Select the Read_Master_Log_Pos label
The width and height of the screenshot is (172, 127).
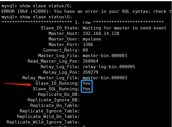(x=54, y=61)
